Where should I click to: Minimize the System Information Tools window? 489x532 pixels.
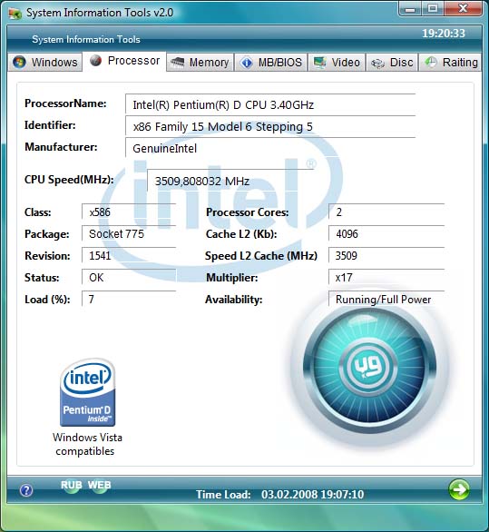(x=410, y=9)
